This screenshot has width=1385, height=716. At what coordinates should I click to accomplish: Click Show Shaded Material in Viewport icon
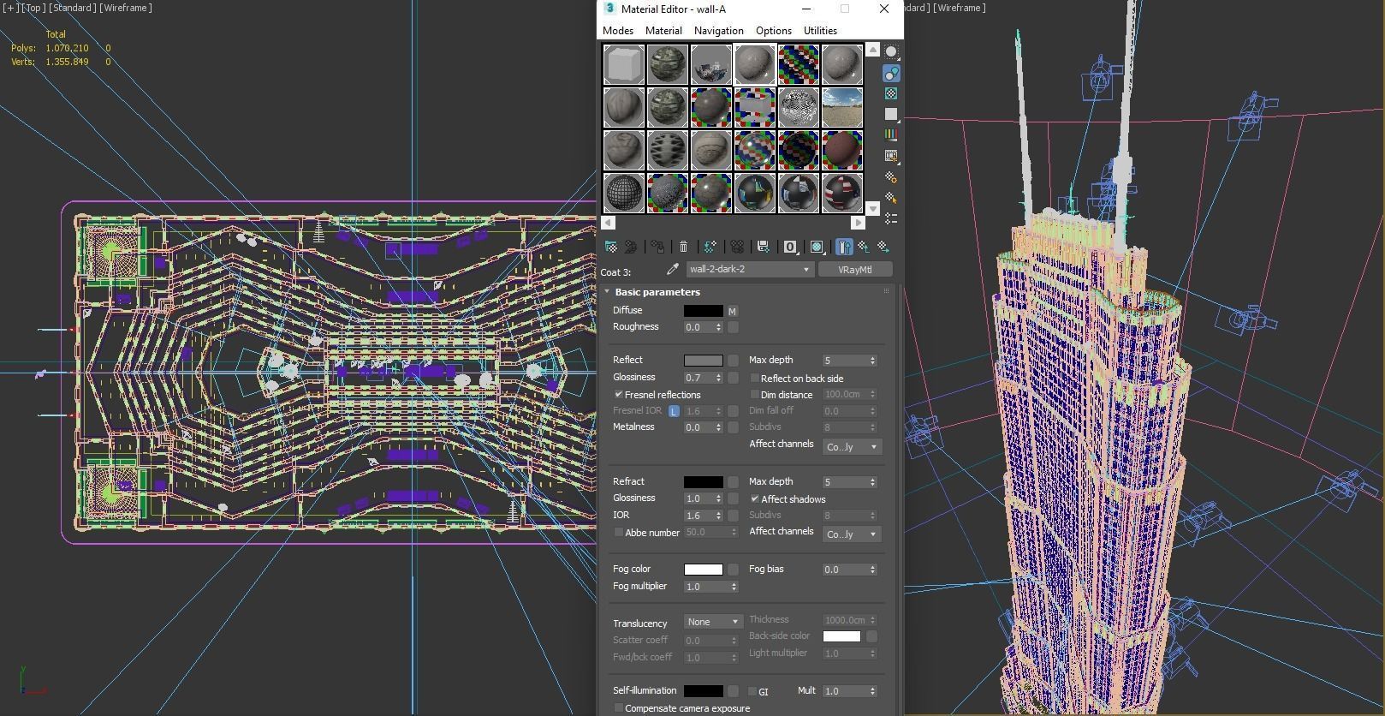(817, 247)
